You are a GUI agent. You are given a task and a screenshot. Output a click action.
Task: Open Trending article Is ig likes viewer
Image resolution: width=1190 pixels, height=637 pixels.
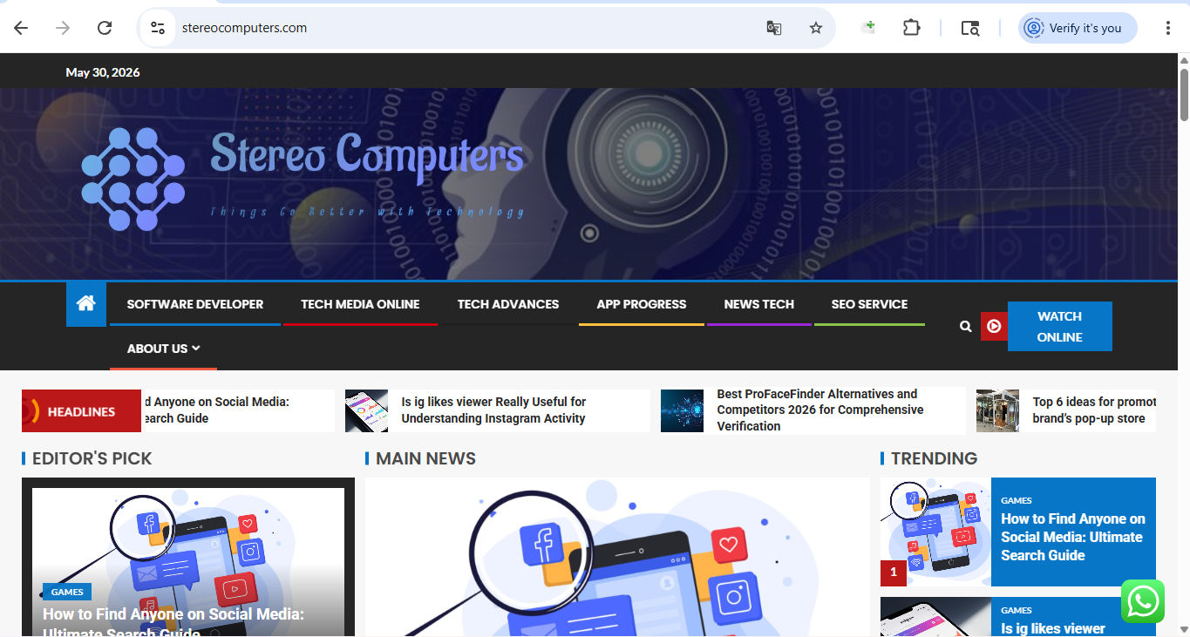tap(1053, 628)
